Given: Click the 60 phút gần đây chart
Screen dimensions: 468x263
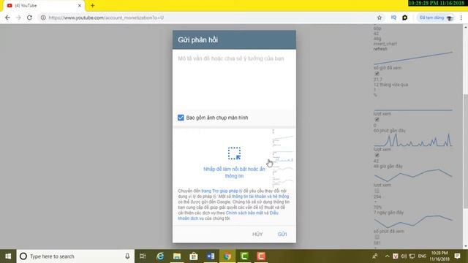Looking at the screenshot, I should tap(413, 140).
